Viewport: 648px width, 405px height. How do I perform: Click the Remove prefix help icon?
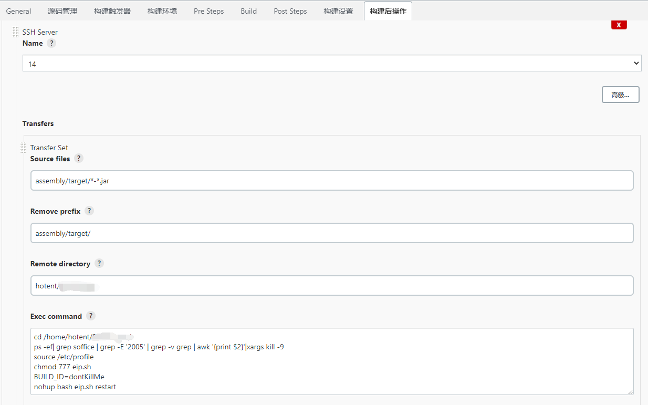coord(89,211)
